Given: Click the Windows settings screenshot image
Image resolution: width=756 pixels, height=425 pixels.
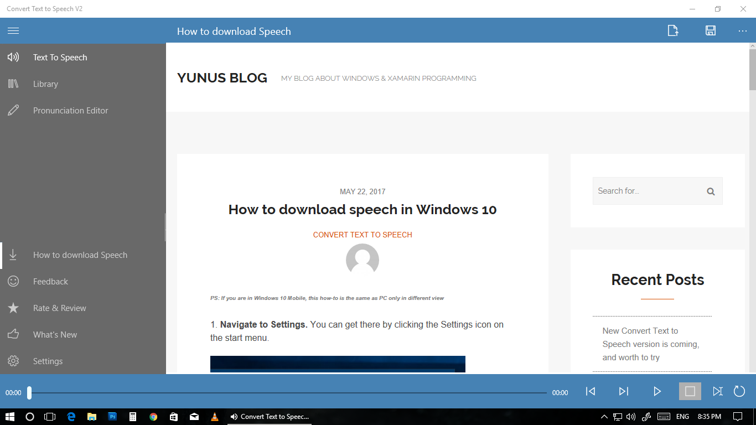Looking at the screenshot, I should click(x=338, y=364).
